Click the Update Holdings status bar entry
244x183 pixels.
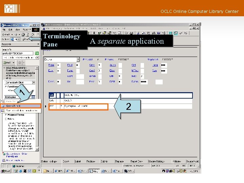point(157,161)
